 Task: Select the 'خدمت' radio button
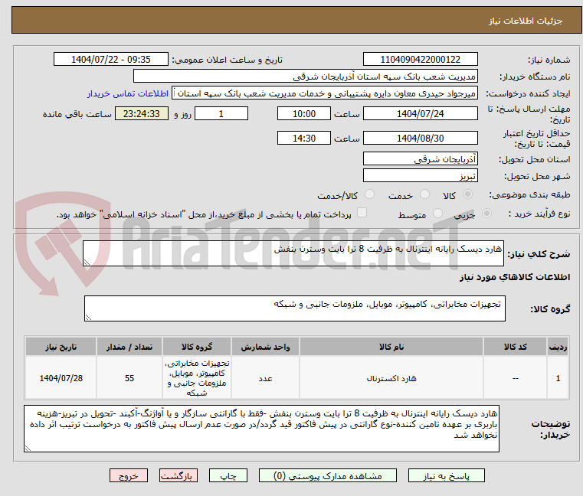coord(424,194)
